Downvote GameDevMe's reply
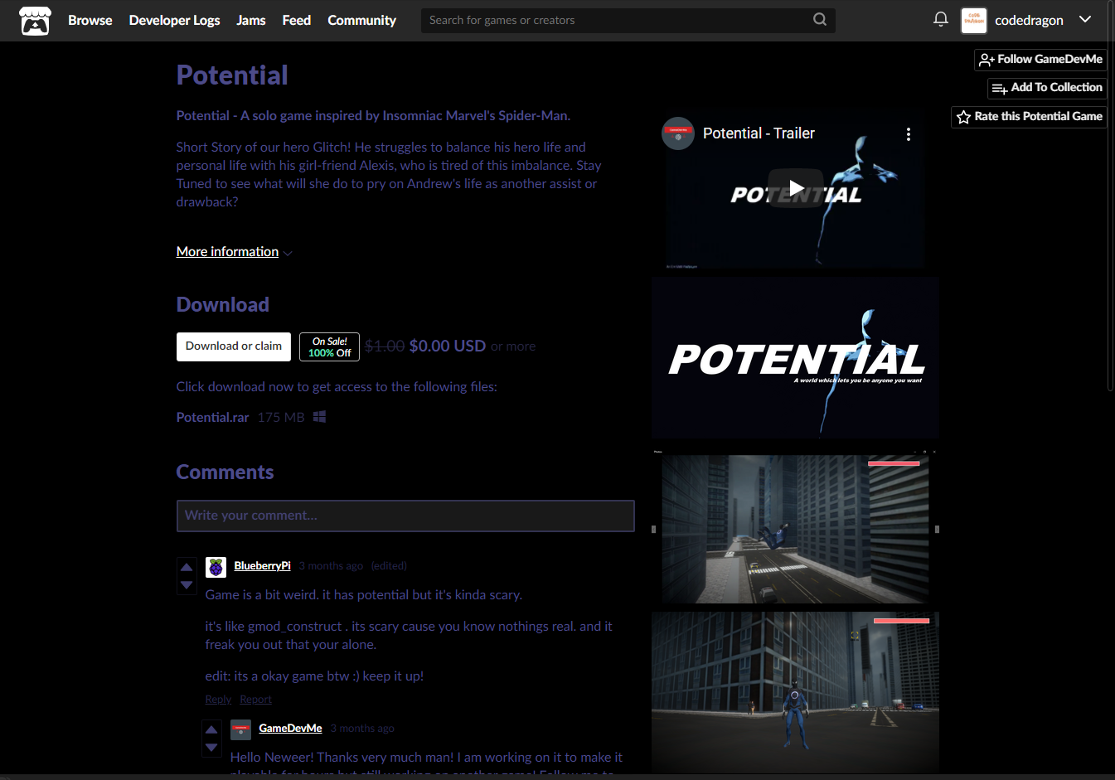This screenshot has height=780, width=1115. point(211,748)
